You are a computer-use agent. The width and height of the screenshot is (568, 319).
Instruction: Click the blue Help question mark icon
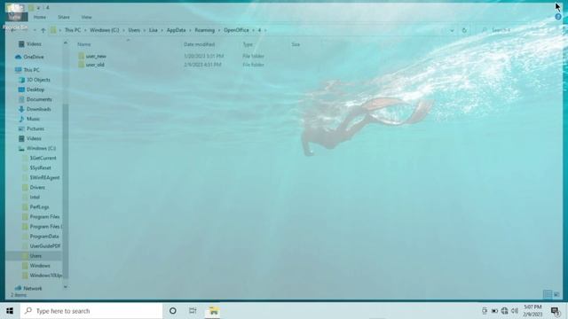click(558, 17)
